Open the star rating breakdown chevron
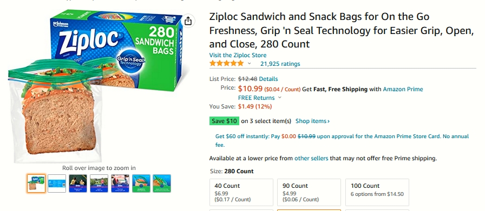 click(x=250, y=64)
